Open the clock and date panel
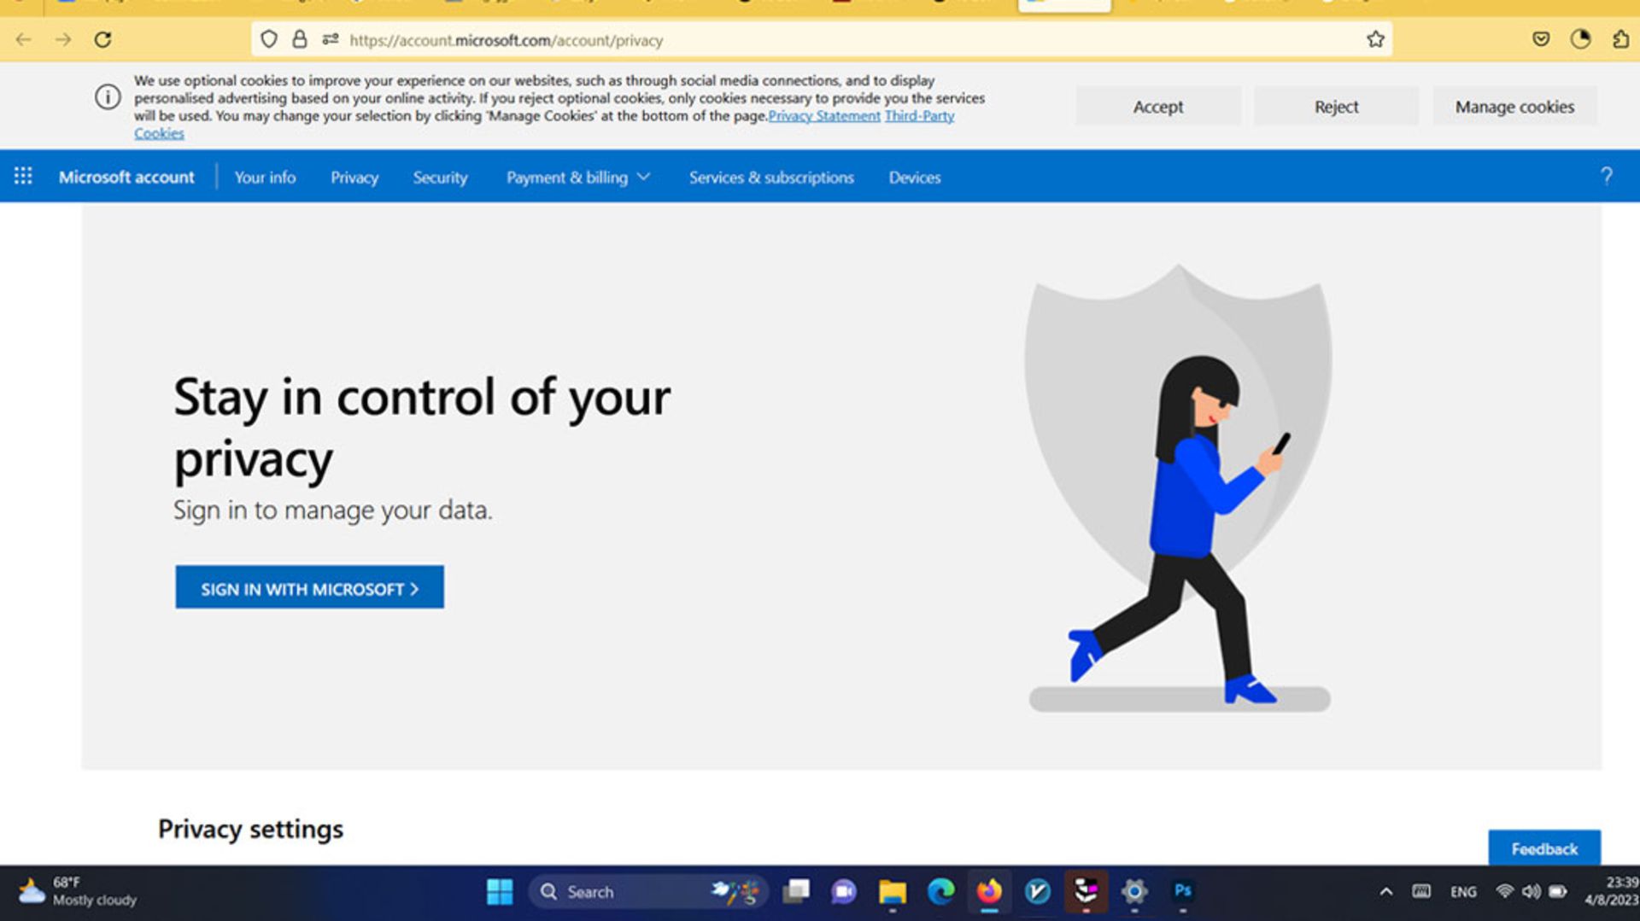The image size is (1640, 921). pyautogui.click(x=1613, y=891)
